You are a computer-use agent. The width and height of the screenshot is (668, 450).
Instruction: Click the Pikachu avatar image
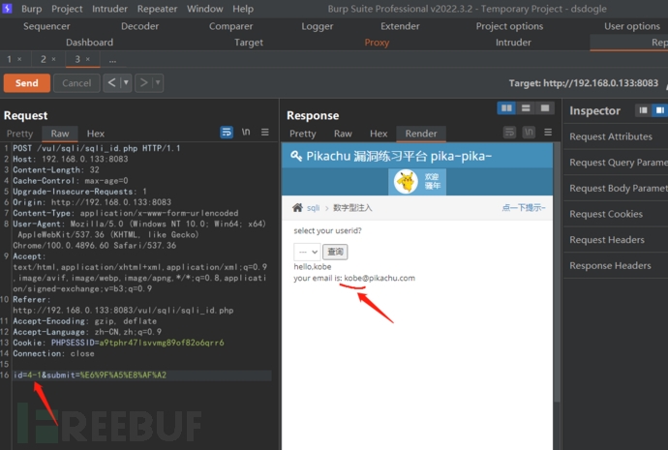tap(406, 182)
